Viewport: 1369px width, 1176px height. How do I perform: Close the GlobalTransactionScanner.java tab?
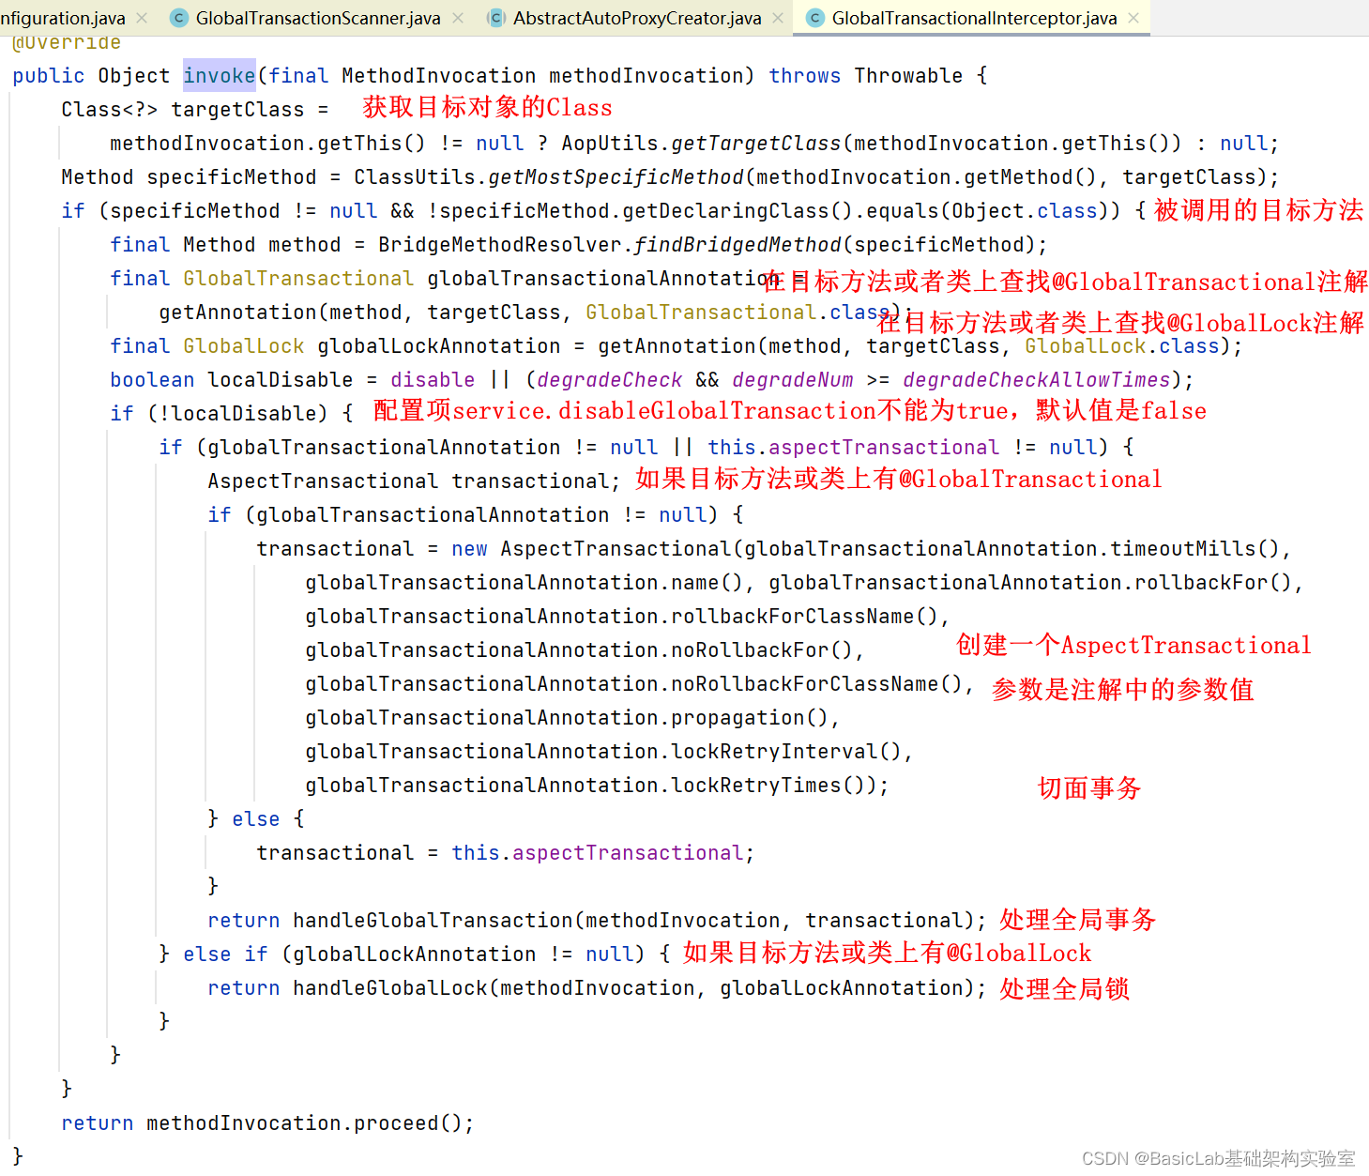click(458, 18)
